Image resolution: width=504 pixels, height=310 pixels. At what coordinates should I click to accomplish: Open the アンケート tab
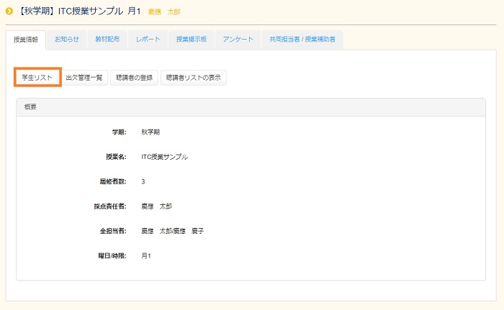click(x=238, y=40)
